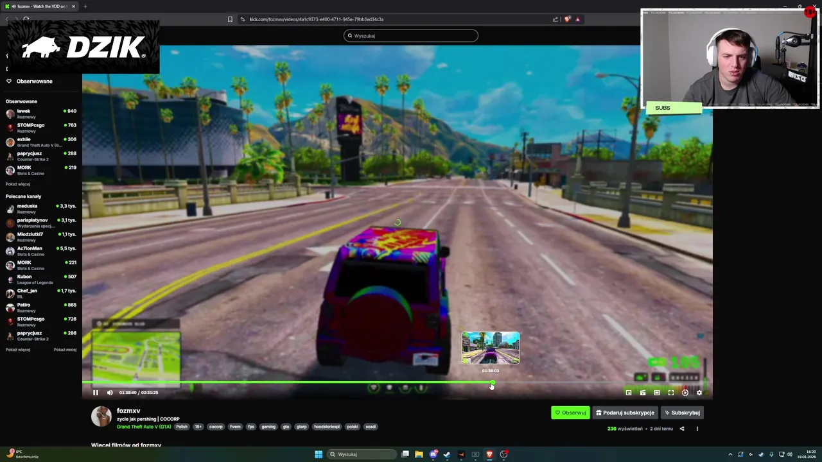Select the 18+ tag
The image size is (822, 462).
[198, 427]
